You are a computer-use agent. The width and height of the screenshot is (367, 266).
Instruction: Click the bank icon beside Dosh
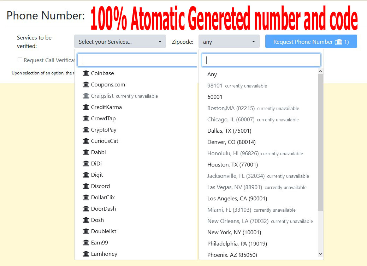point(86,220)
